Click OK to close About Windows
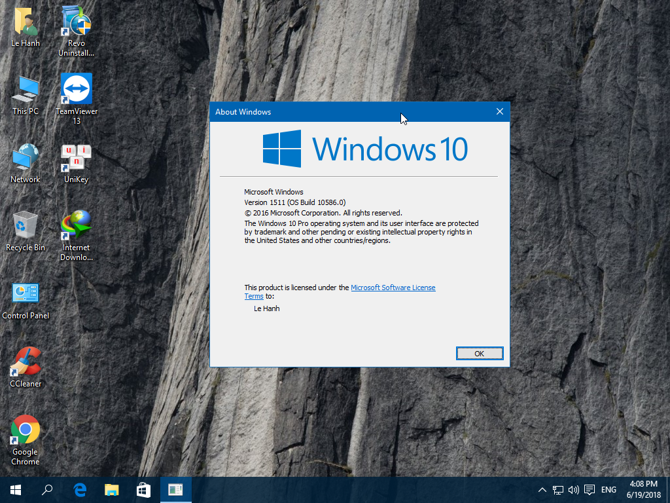Screen dimensions: 670x503 pyautogui.click(x=480, y=353)
